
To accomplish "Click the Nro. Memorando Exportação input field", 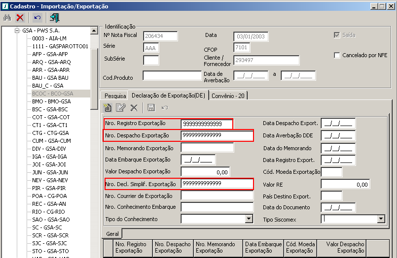I will (x=207, y=148).
